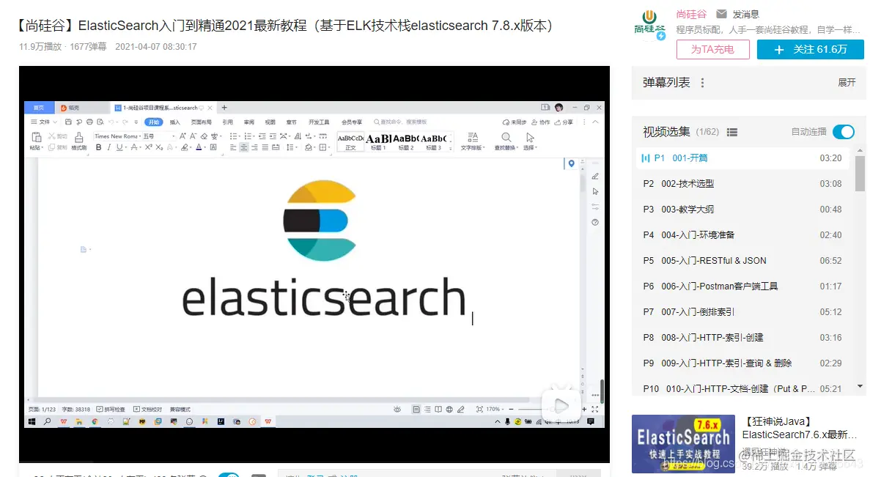Switch to web layout view icon
The image size is (870, 477).
pos(449,410)
